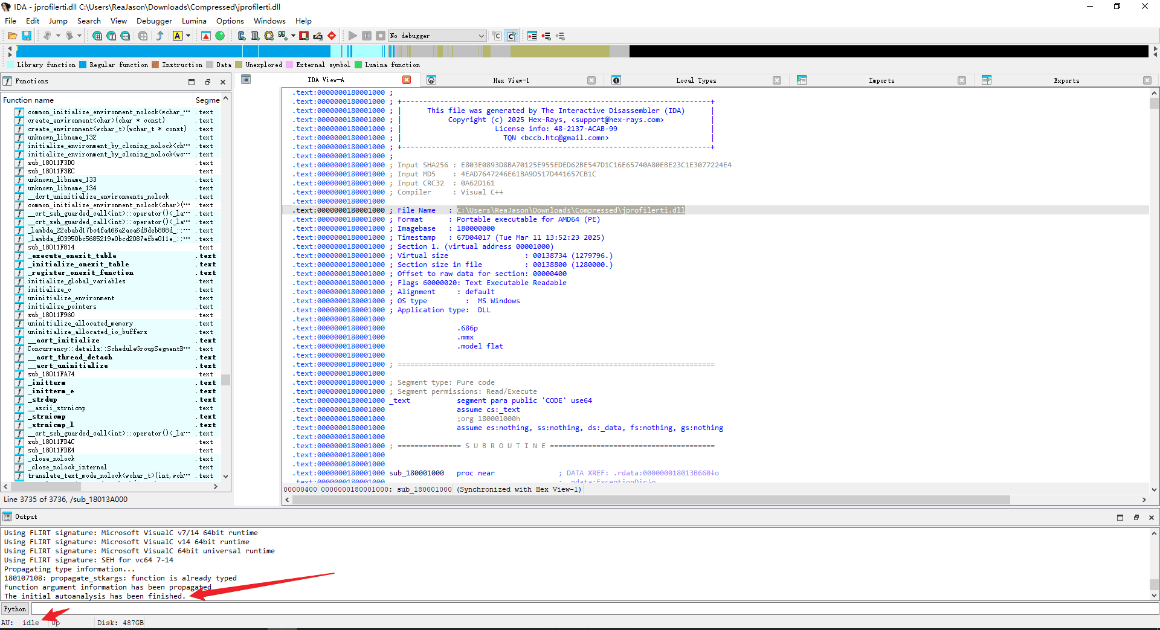Click the jump back arrow icon
The height and width of the screenshot is (630, 1160).
[x=47, y=36]
